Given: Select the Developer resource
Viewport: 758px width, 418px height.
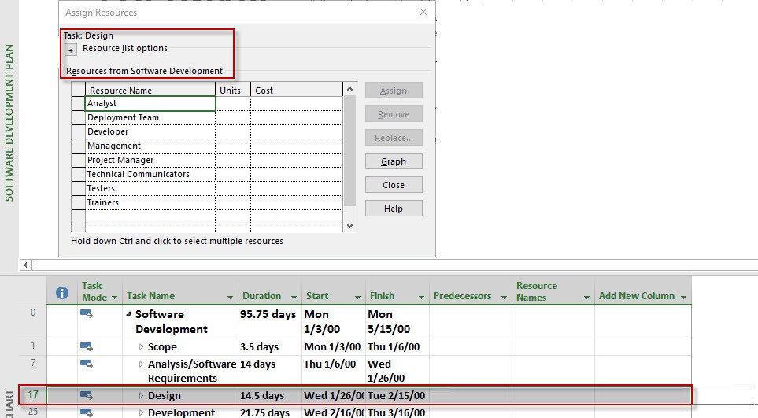Looking at the screenshot, I should click(x=150, y=131).
